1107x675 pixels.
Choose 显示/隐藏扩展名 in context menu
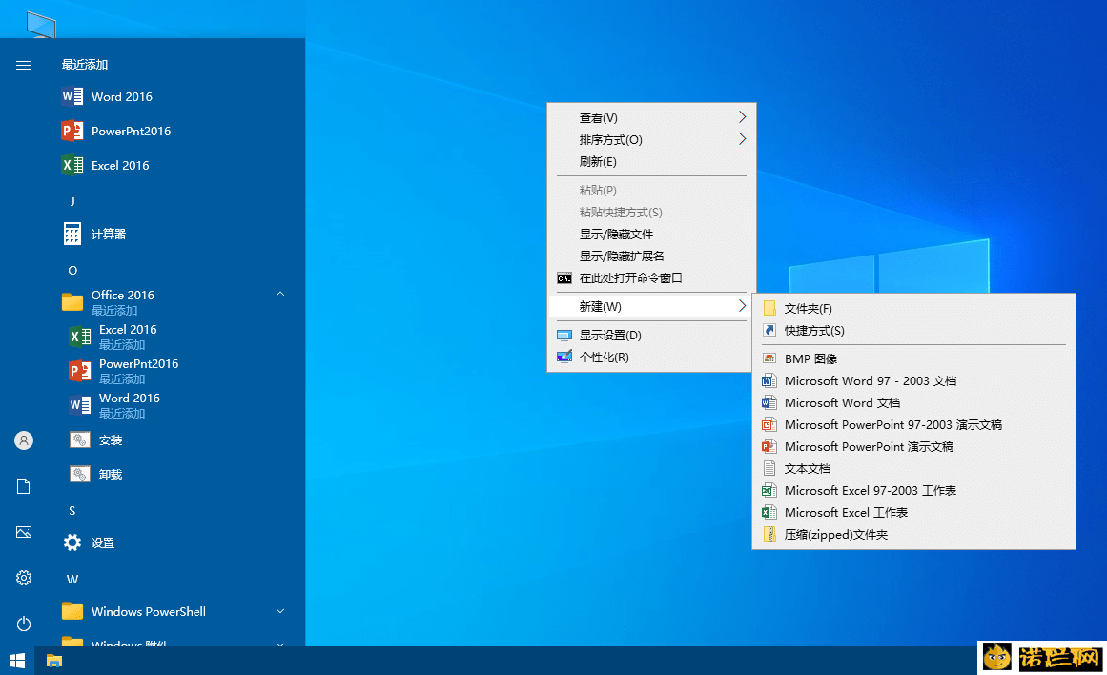click(651, 256)
